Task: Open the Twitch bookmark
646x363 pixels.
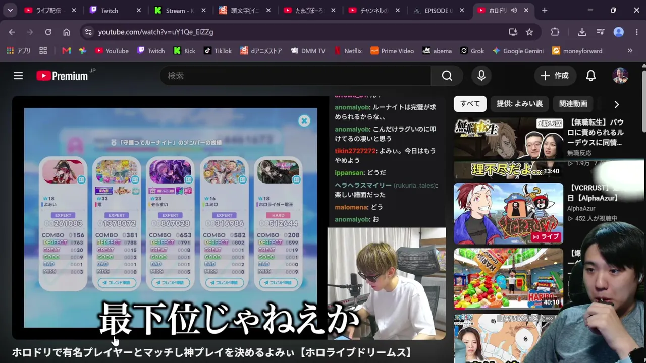Action: 151,51
